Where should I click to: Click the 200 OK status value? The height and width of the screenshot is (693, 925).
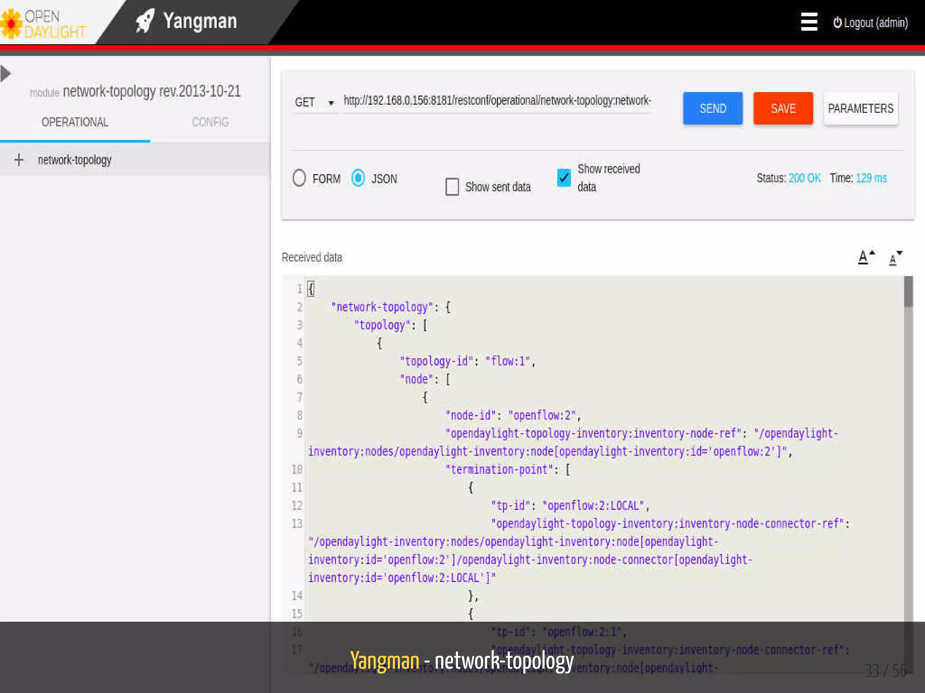[x=805, y=178]
